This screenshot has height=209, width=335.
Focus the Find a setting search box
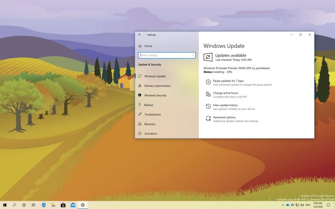[167, 55]
